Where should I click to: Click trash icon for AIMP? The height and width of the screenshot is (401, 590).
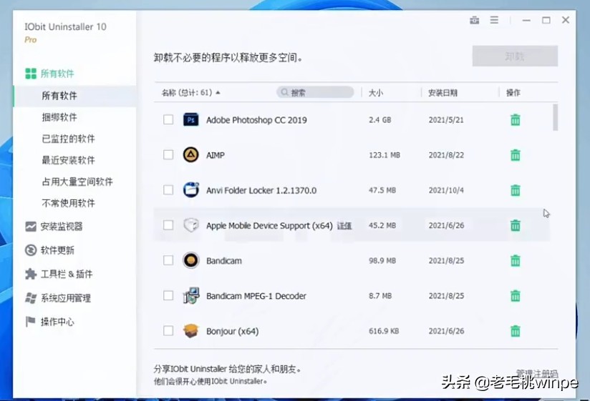515,155
